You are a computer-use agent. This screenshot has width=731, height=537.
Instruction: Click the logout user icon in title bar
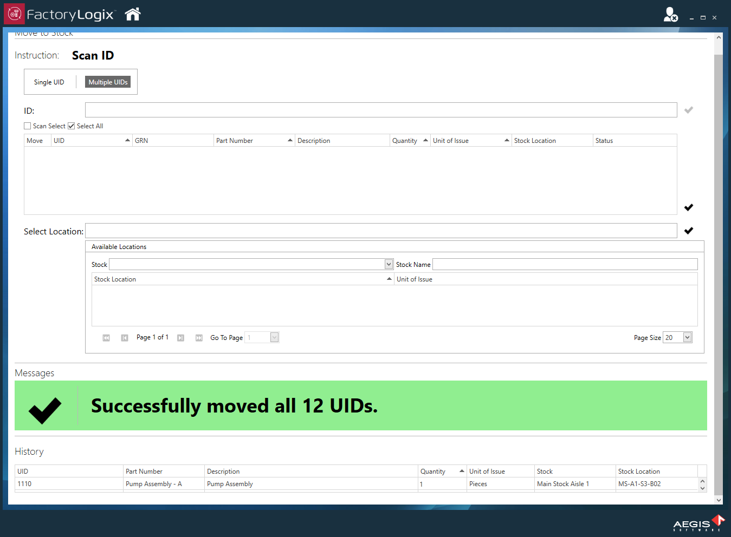[670, 15]
